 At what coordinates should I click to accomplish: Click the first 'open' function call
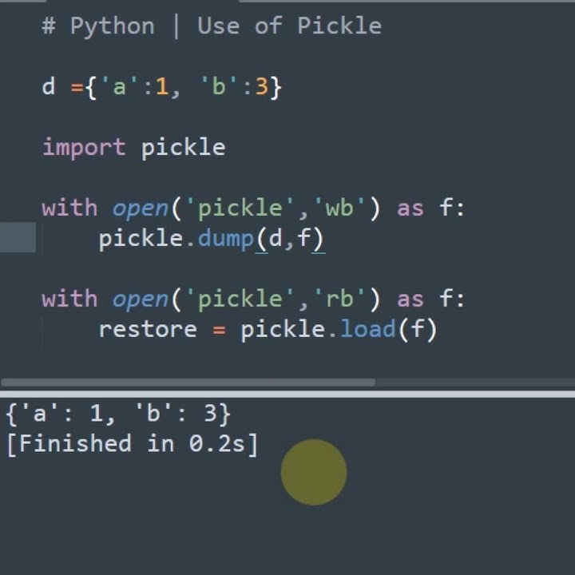(140, 209)
